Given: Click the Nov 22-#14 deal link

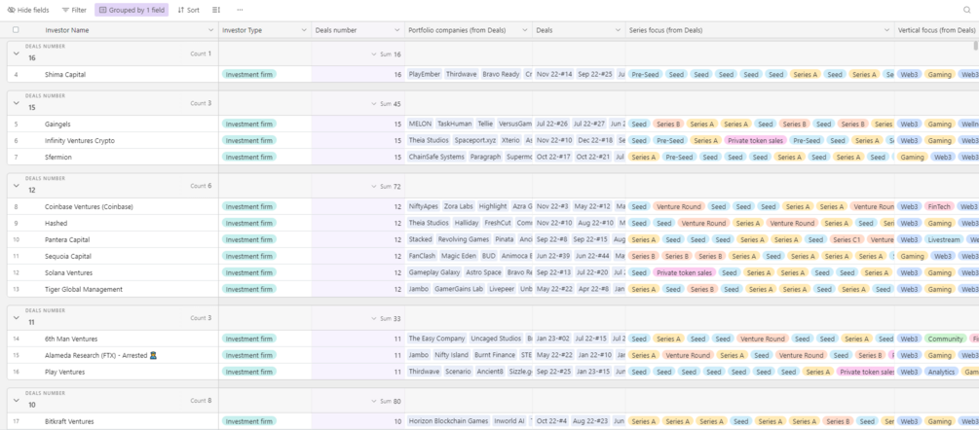Looking at the screenshot, I should click(x=554, y=74).
